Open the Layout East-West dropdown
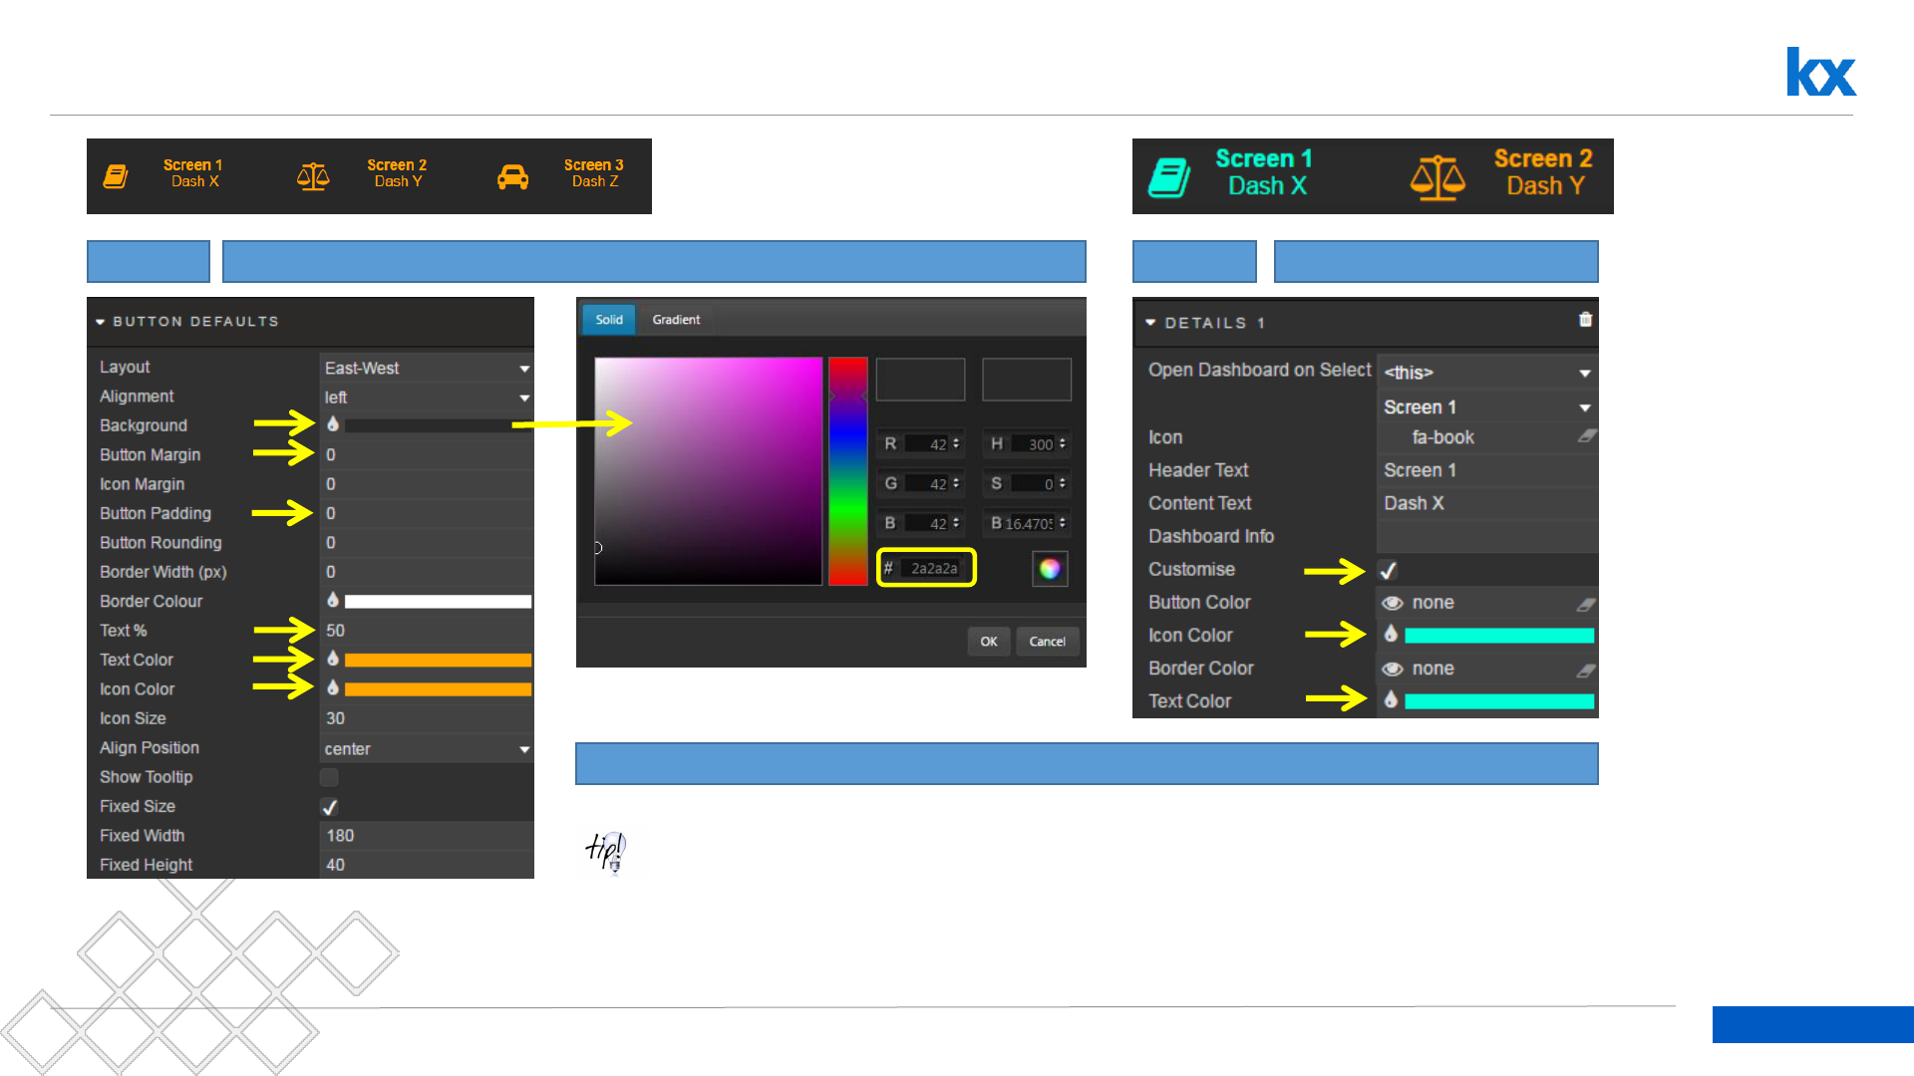1914x1076 pixels. click(x=426, y=369)
